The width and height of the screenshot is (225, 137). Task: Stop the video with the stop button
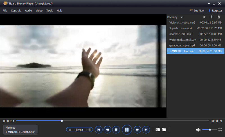(116, 130)
